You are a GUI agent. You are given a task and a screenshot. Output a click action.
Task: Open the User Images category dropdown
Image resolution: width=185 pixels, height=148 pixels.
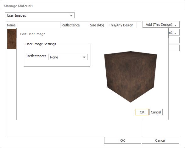40,15
